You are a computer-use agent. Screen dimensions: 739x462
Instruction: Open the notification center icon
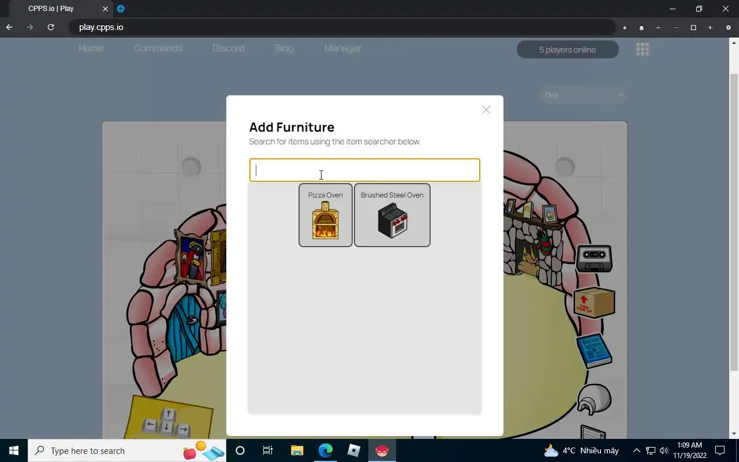pos(720,450)
